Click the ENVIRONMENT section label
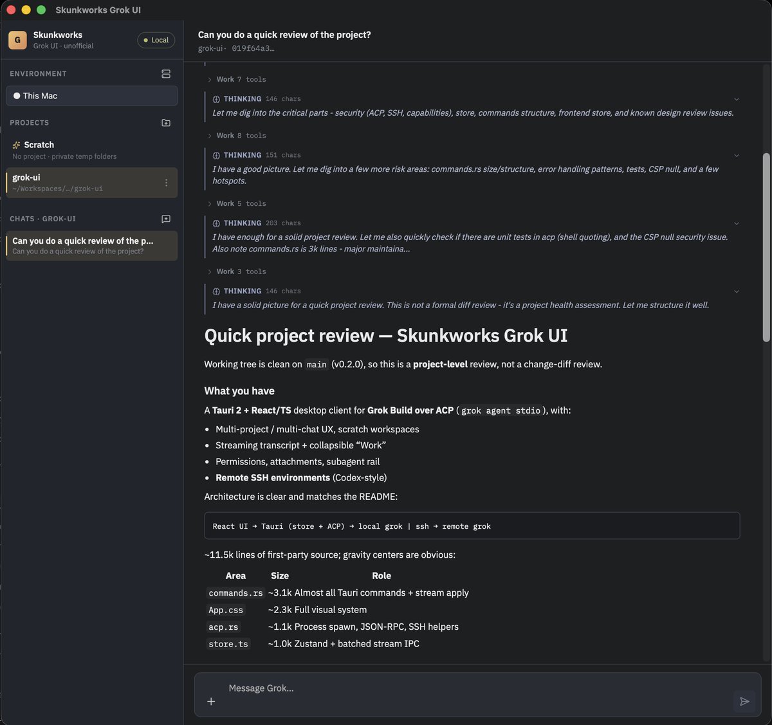772x725 pixels. point(38,74)
